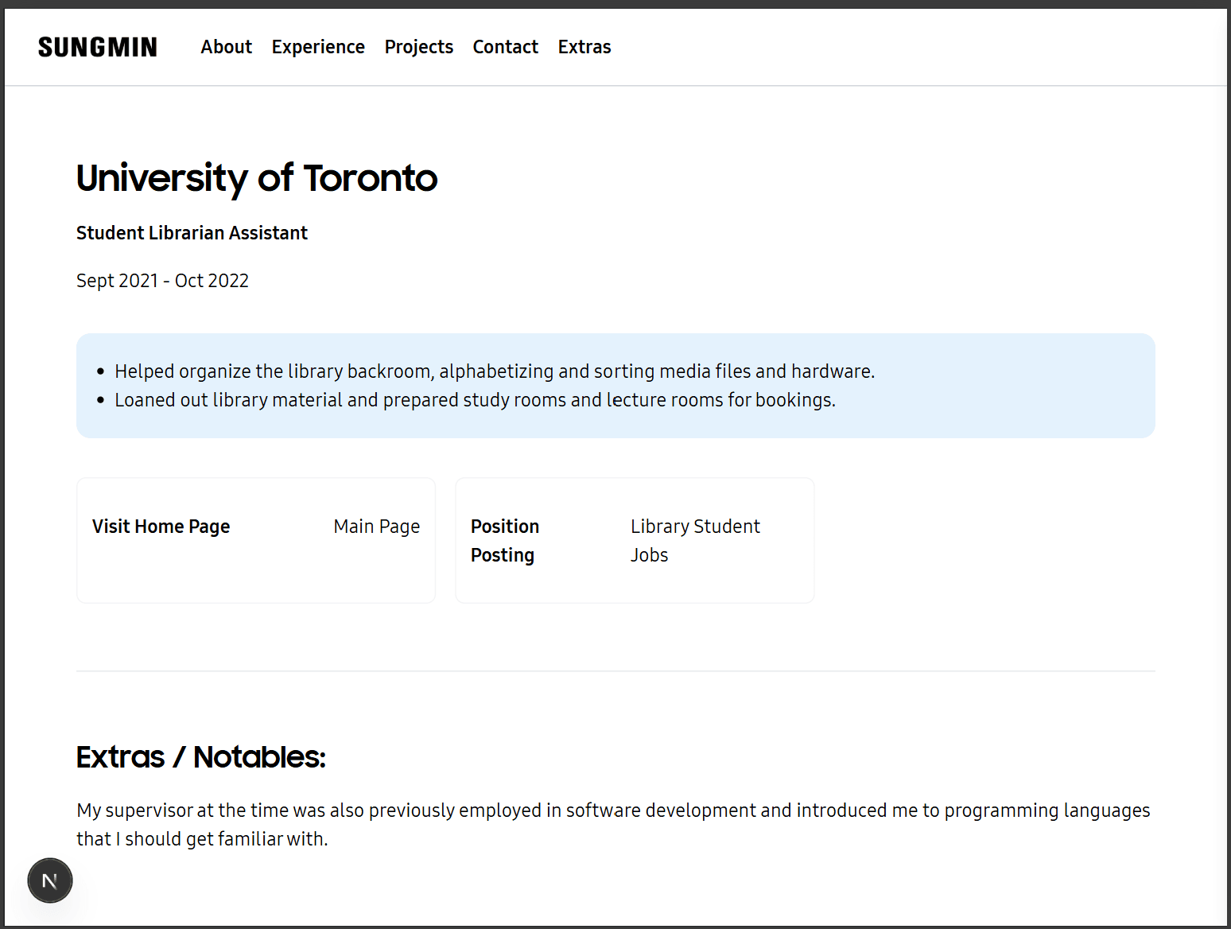
Task: Click the SUNGMIN site logo
Action: click(x=98, y=48)
